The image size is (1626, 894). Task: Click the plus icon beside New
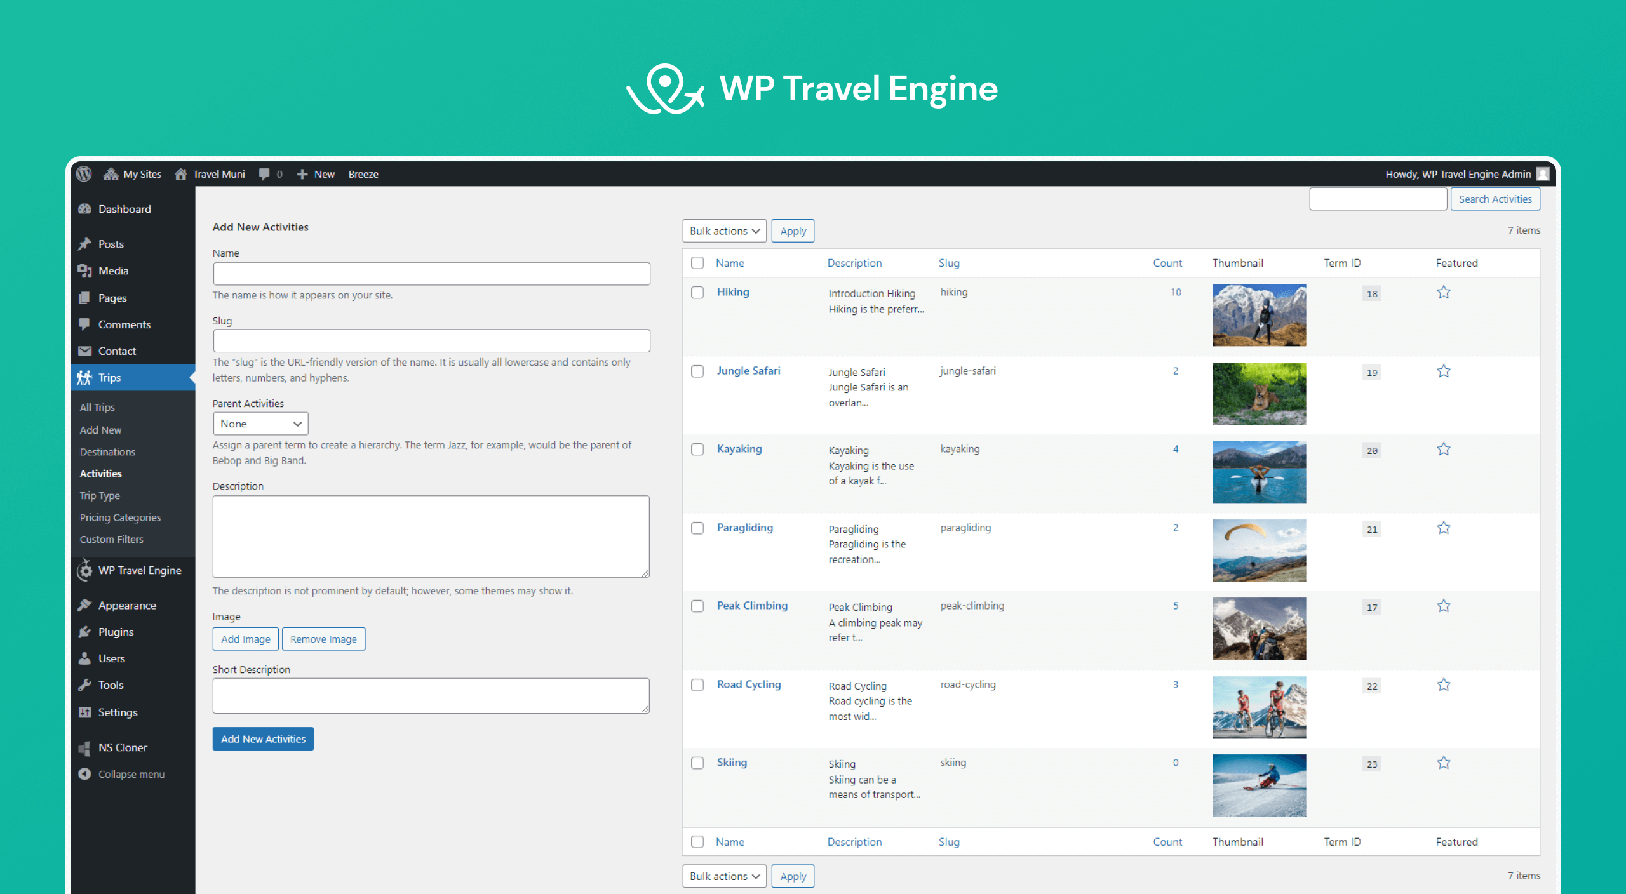point(302,174)
